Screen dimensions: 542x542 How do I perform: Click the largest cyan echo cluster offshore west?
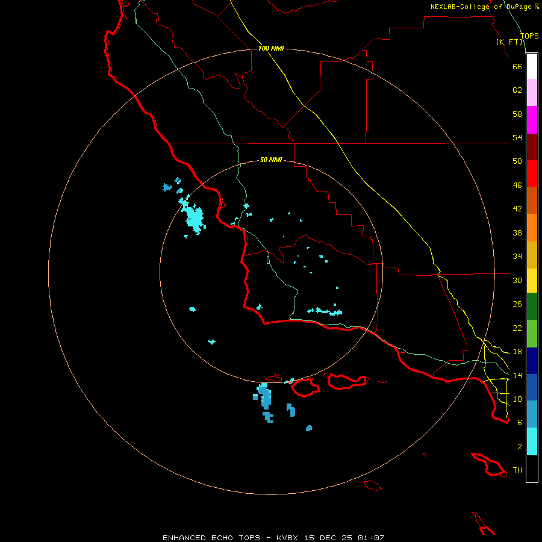(x=194, y=218)
